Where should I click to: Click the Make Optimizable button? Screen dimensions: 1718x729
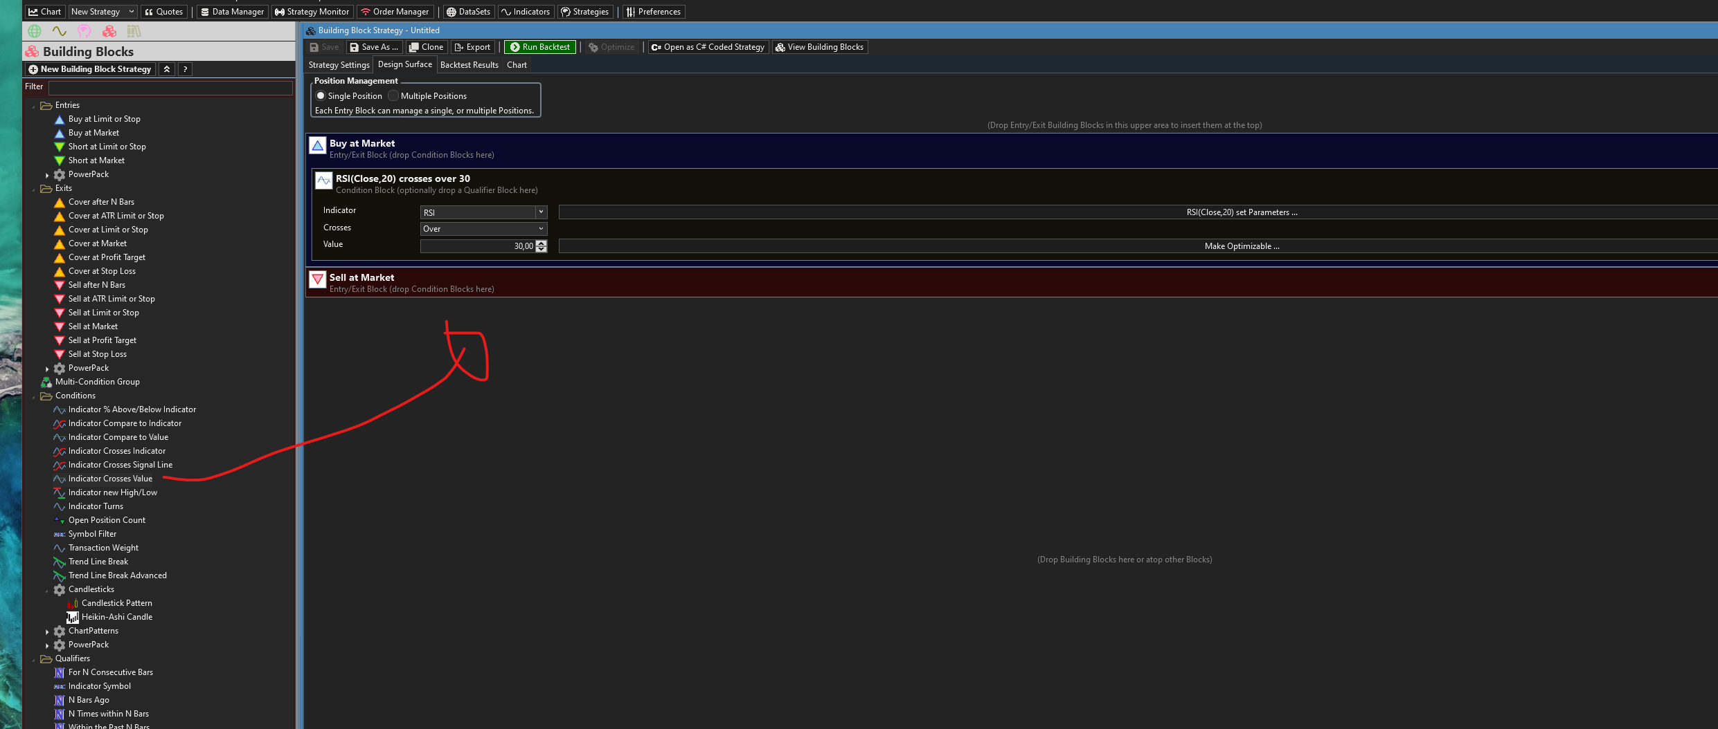point(1241,246)
